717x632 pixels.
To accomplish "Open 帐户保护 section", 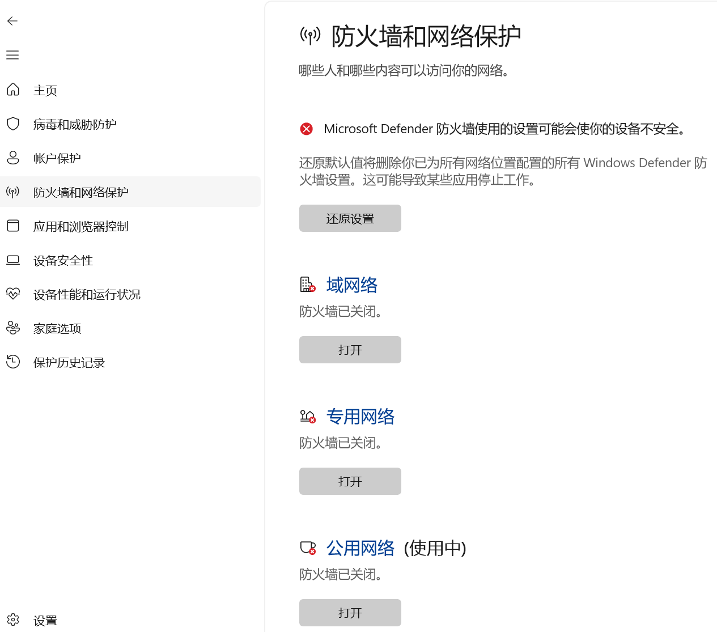I will [130, 158].
